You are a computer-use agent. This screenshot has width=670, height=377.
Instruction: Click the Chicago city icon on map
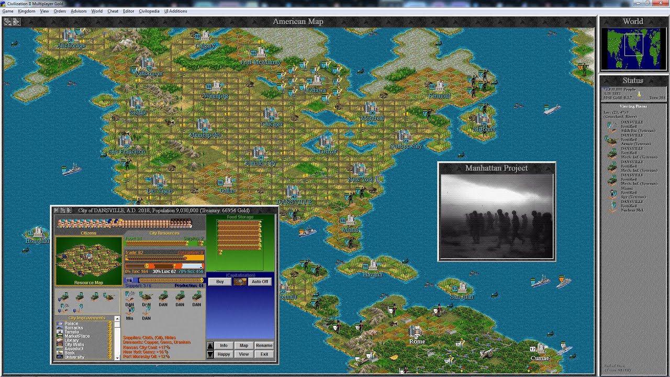270,114
